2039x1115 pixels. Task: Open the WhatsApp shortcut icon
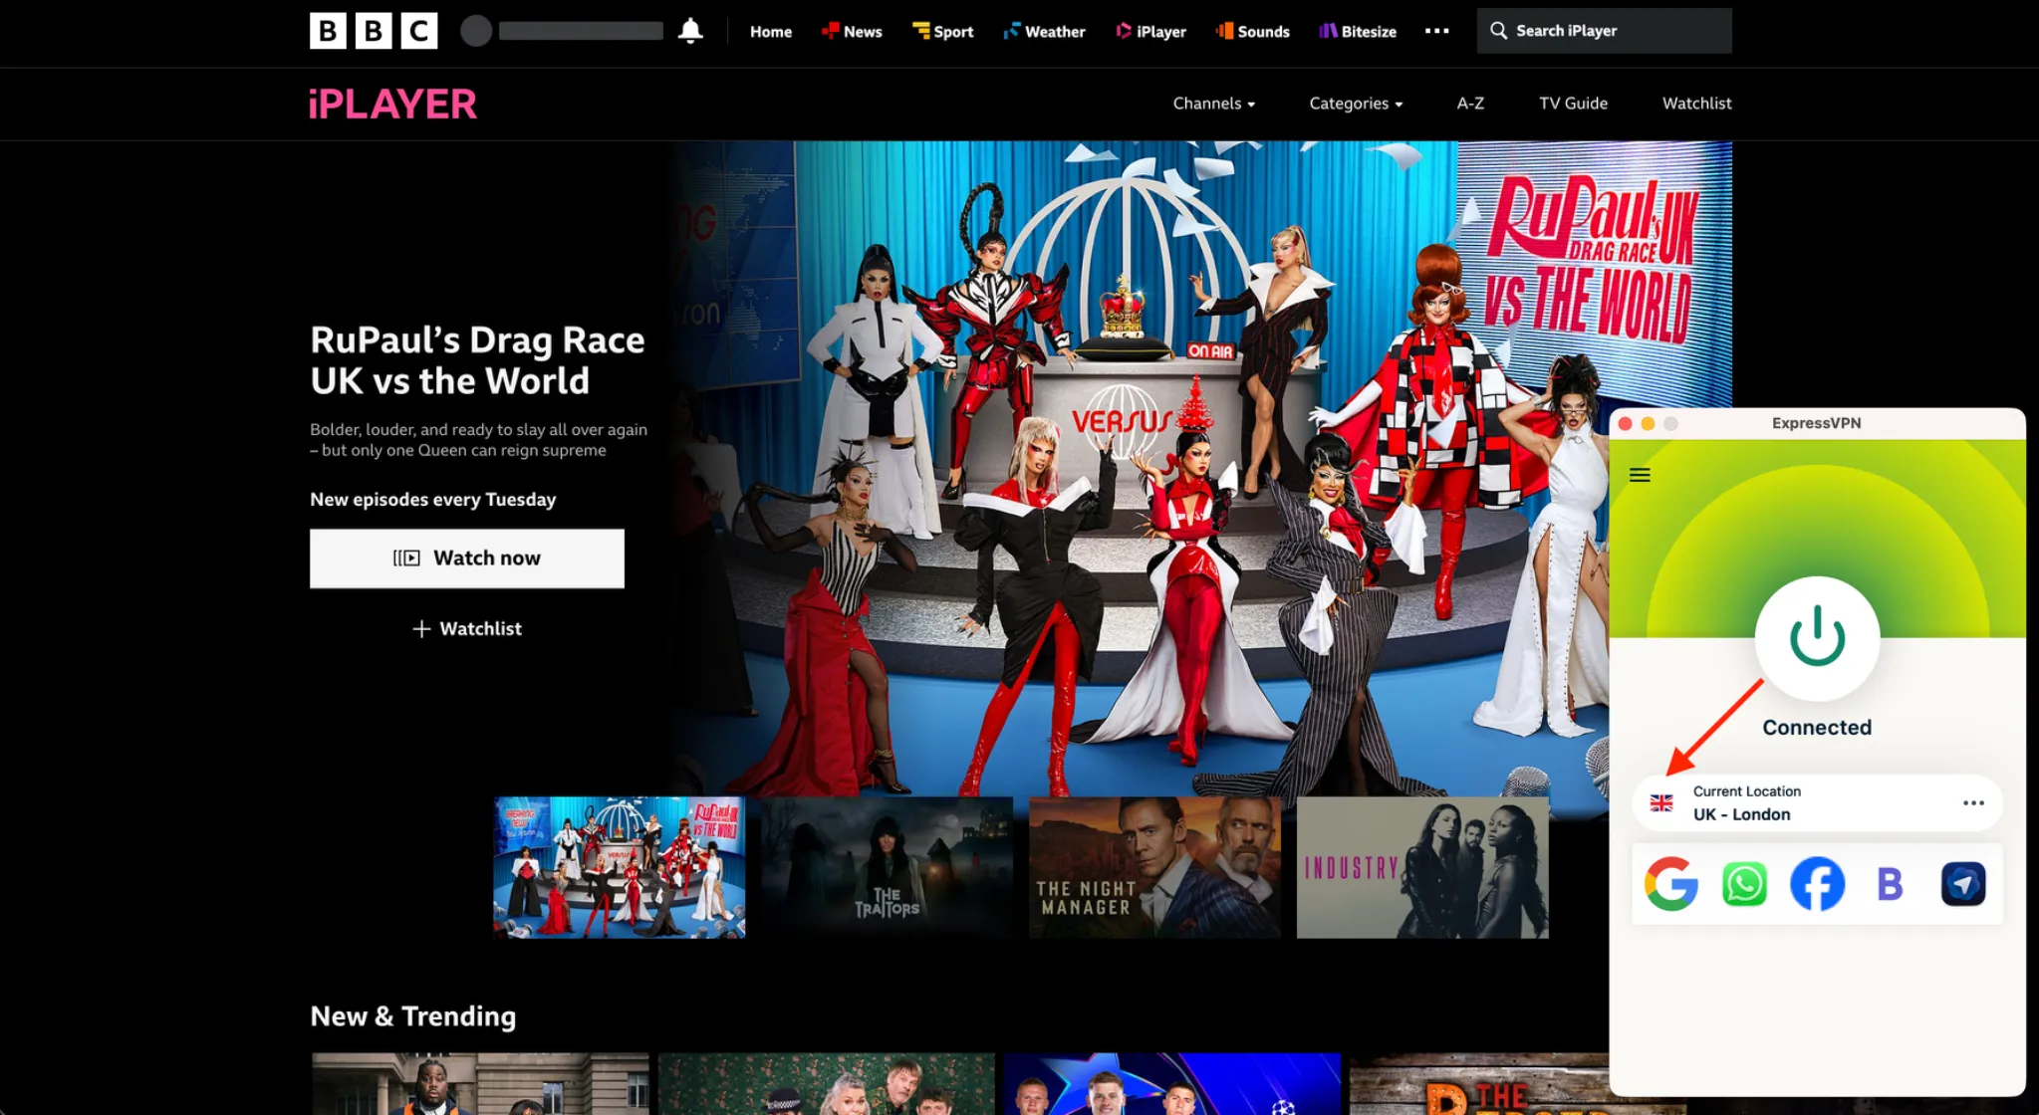1744,884
